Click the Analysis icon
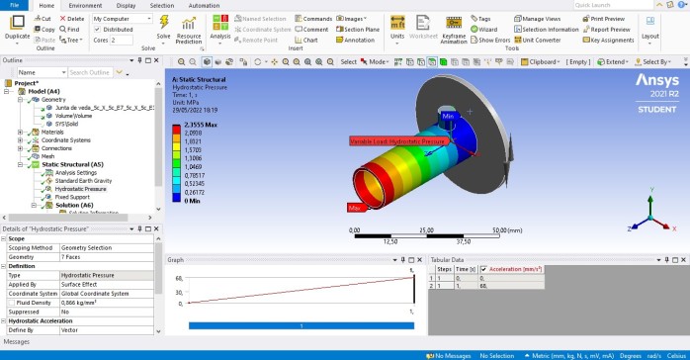 (220, 23)
